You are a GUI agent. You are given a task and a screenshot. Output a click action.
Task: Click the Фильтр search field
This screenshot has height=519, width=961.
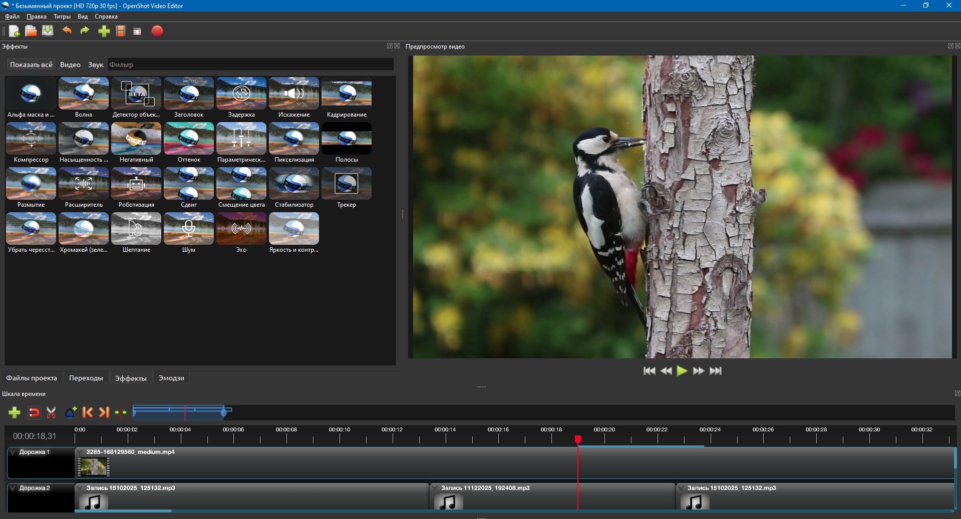[x=250, y=65]
